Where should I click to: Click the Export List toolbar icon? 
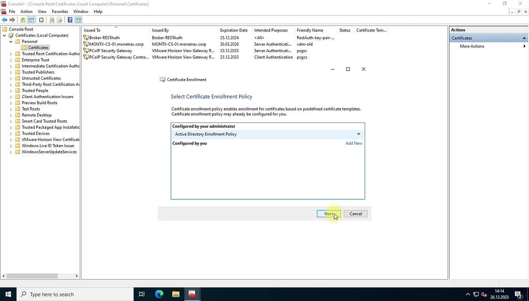coord(60,20)
